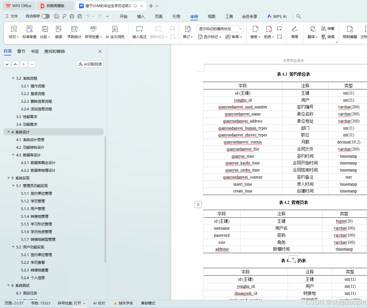Screen dimensions: 367x308
Task: Open 字数统计 word count
Action: point(74,32)
